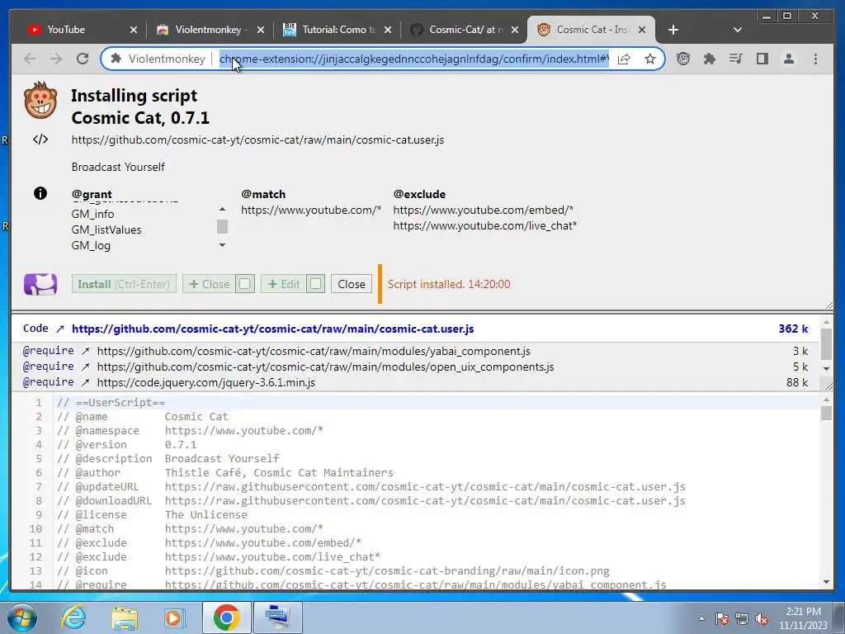This screenshot has height=634, width=845.
Task: Share this page from the address bar
Action: pyautogui.click(x=624, y=59)
